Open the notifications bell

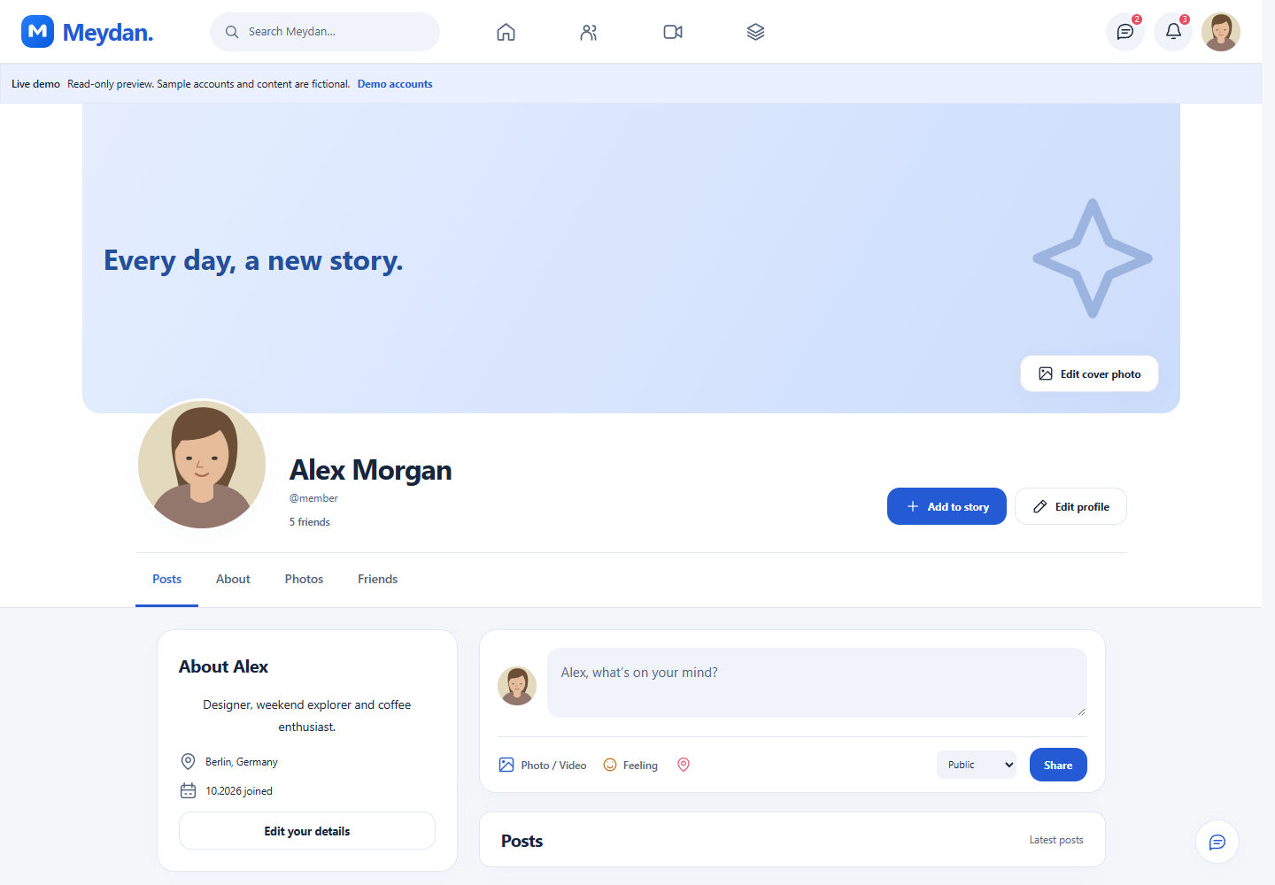click(x=1173, y=32)
